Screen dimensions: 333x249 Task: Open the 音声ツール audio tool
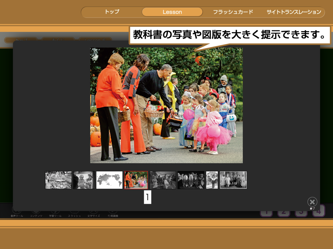click(17, 212)
